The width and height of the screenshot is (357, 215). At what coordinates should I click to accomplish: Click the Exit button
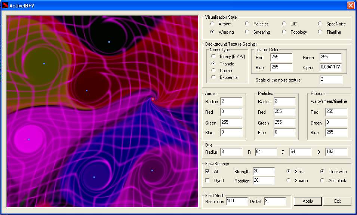pyautogui.click(x=337, y=201)
